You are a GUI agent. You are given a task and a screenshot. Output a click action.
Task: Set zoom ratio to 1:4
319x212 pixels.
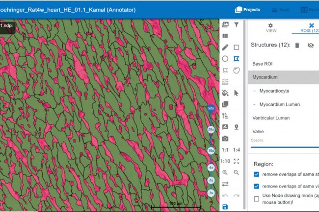[237, 150]
